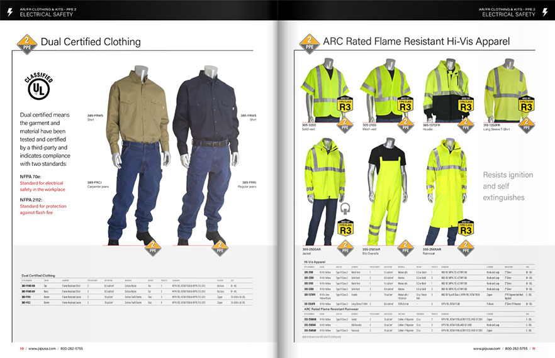Click red 'Standard for protection against flash fire' text
Image resolution: width=555 pixels, height=358 pixels.
click(x=43, y=209)
